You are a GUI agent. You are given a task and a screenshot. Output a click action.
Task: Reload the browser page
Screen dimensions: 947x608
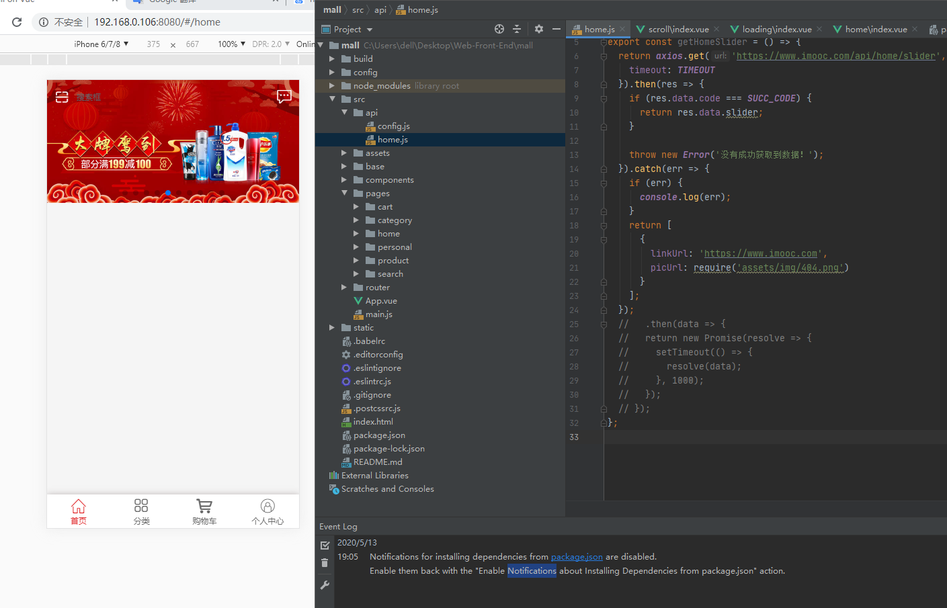(x=17, y=22)
